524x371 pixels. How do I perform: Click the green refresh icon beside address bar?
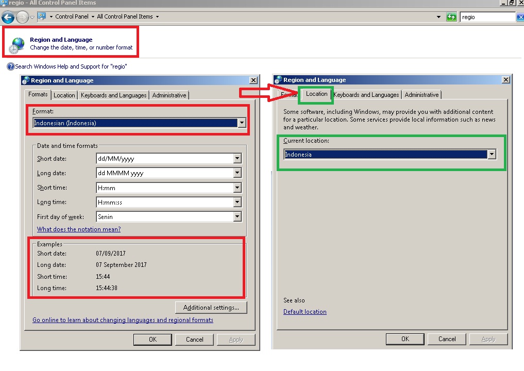(x=452, y=17)
